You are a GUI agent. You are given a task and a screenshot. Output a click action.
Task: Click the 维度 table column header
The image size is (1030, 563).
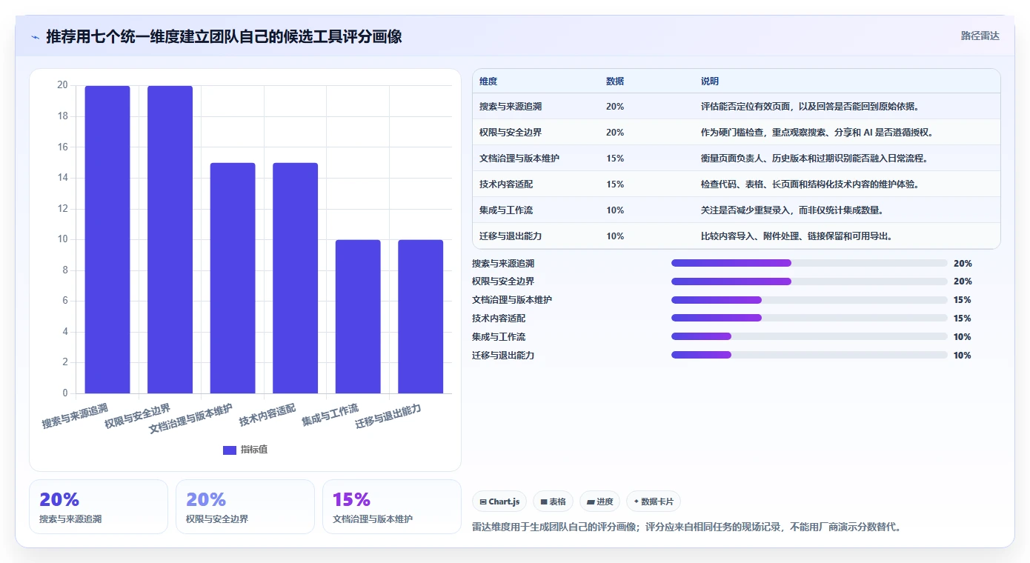(488, 81)
